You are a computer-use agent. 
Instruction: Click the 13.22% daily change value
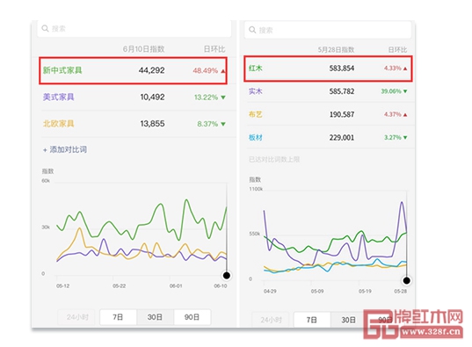coord(206,98)
